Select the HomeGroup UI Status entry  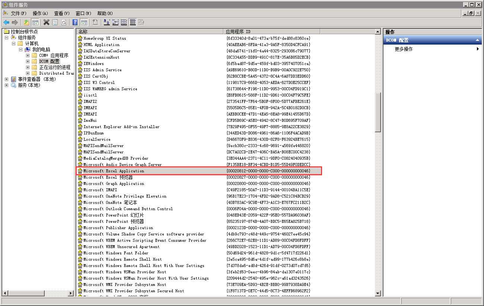pos(105,38)
